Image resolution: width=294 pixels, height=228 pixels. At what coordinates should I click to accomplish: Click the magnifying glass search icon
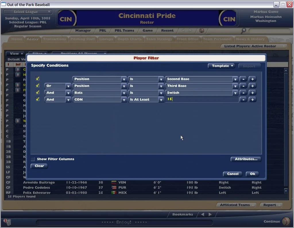point(244,30)
